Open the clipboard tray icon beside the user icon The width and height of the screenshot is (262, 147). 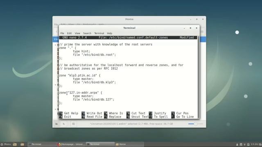[241, 145]
